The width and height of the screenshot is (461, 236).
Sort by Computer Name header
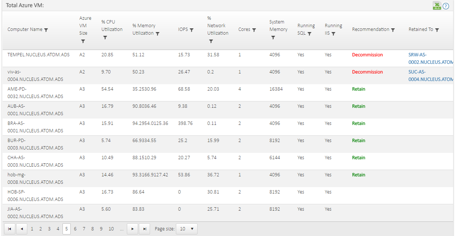click(x=25, y=29)
